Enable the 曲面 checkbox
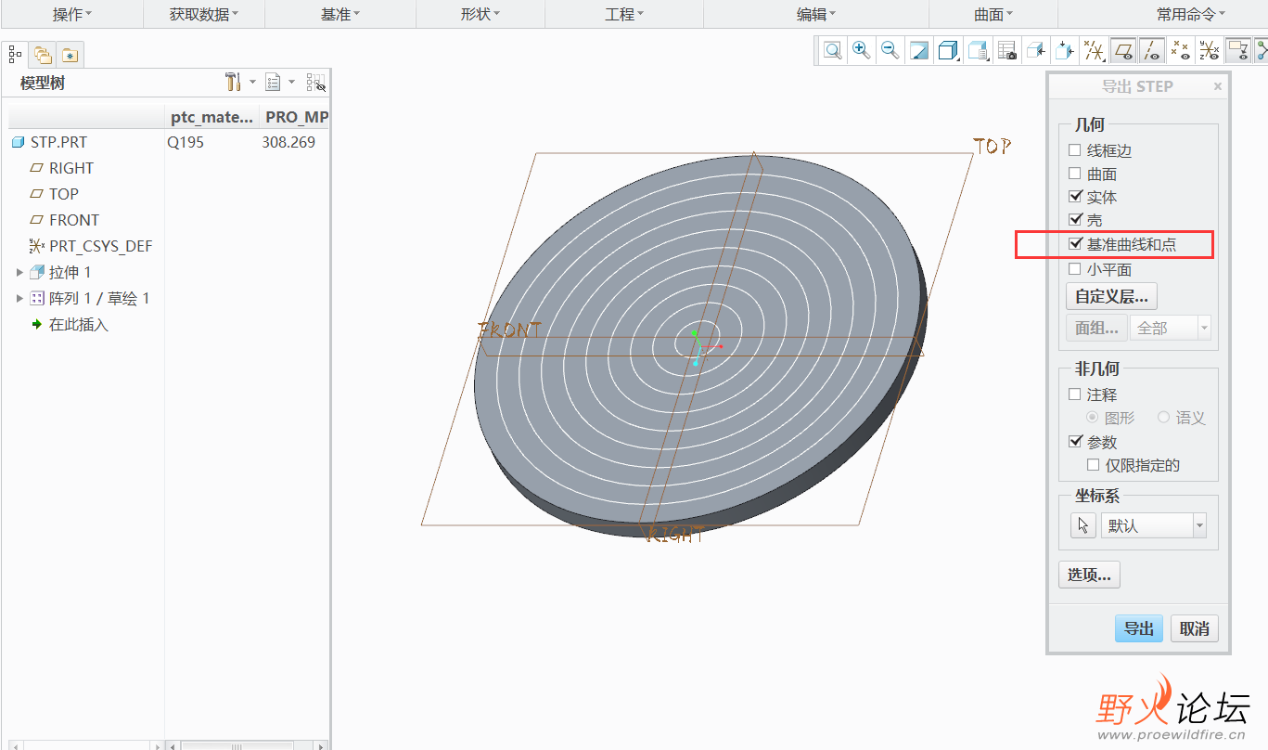Viewport: 1268px width, 750px height. tap(1075, 174)
